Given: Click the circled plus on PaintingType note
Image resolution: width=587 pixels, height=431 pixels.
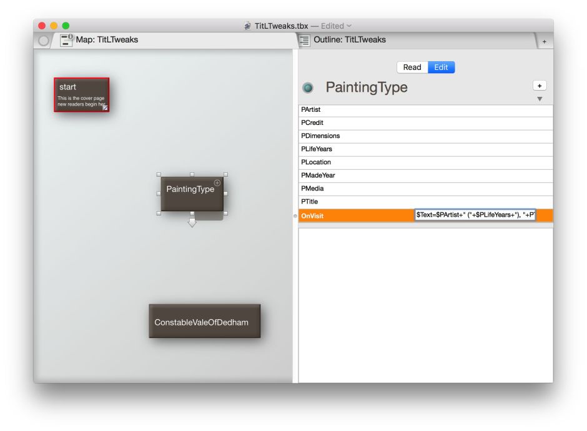Looking at the screenshot, I should click(217, 182).
